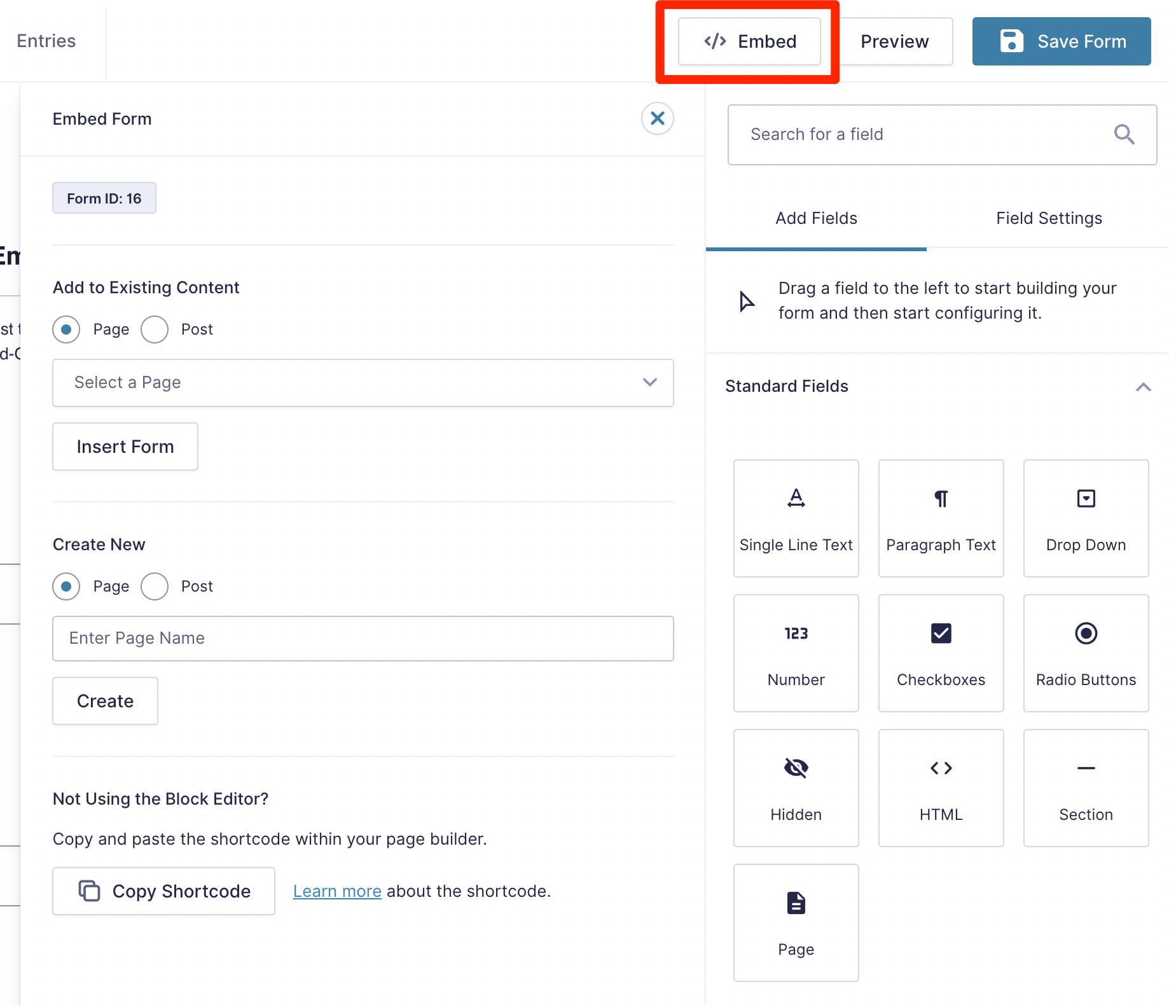Add a Number field
This screenshot has height=1005, width=1169.
point(796,653)
